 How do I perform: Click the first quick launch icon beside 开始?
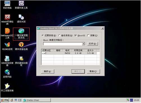[x=12, y=100]
